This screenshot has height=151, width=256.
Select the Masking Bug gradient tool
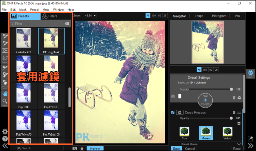coord(5,51)
